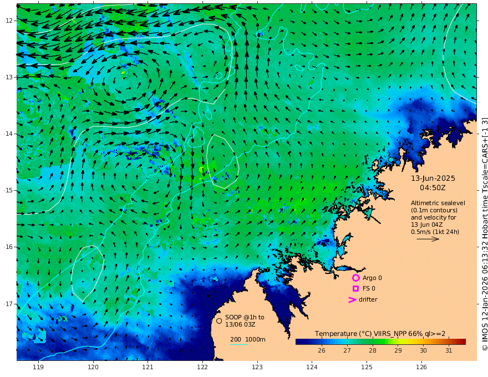Viewport: 488px width, 377px height.
Task: Click the IMOS copyright vertical text
Action: click(485, 234)
